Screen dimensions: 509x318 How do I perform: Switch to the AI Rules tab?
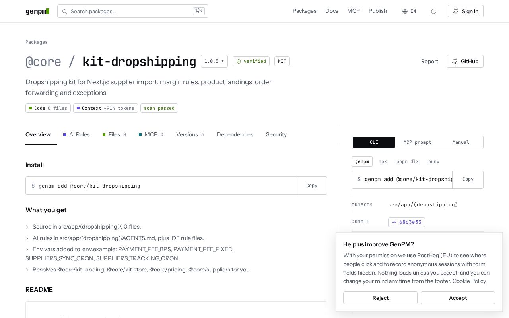point(76,134)
